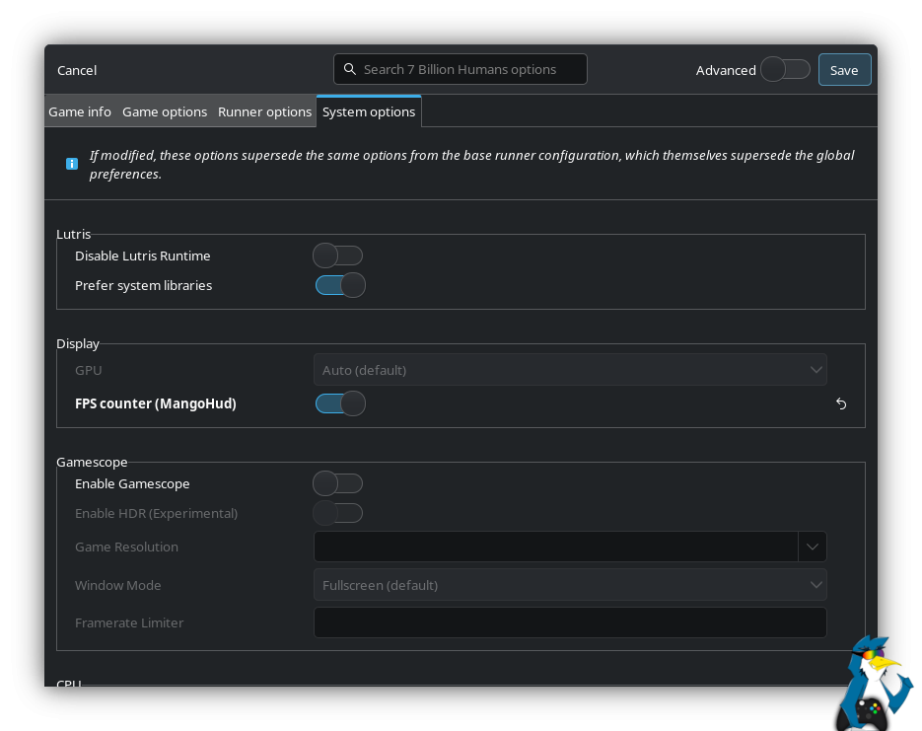
Task: Select the Runner options tab
Action: 264,111
